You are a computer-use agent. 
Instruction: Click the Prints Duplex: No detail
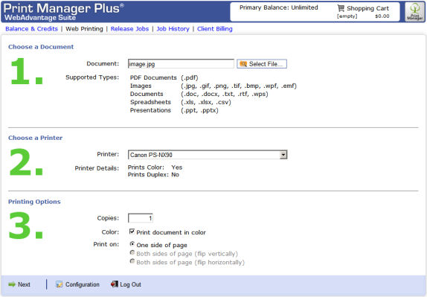click(x=153, y=175)
